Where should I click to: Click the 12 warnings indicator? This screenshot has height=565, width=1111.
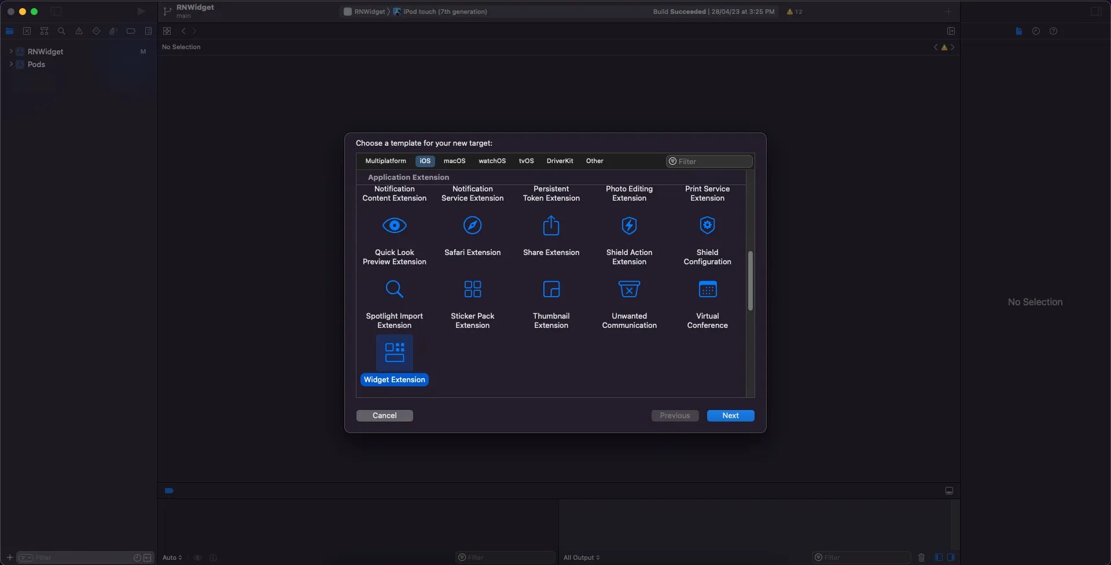(x=794, y=12)
